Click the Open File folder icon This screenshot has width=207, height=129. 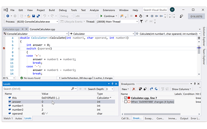click(x=29, y=16)
